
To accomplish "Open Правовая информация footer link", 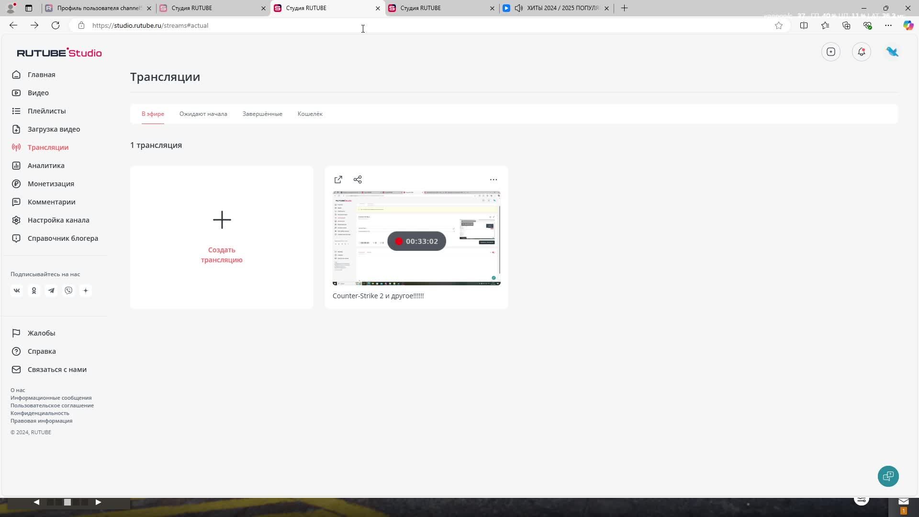I will pyautogui.click(x=41, y=421).
